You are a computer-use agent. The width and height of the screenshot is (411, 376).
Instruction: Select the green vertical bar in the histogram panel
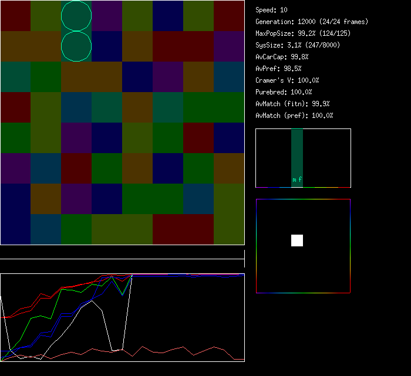(x=297, y=153)
